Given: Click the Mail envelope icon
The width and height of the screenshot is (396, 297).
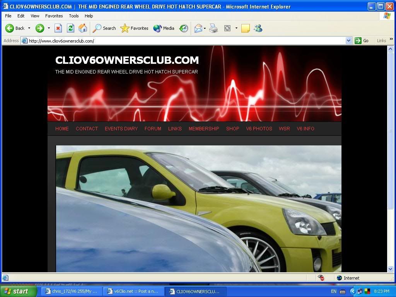Looking at the screenshot, I should pyautogui.click(x=198, y=28).
